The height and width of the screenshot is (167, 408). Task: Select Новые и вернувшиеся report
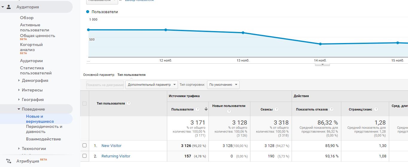[x=40, y=119]
